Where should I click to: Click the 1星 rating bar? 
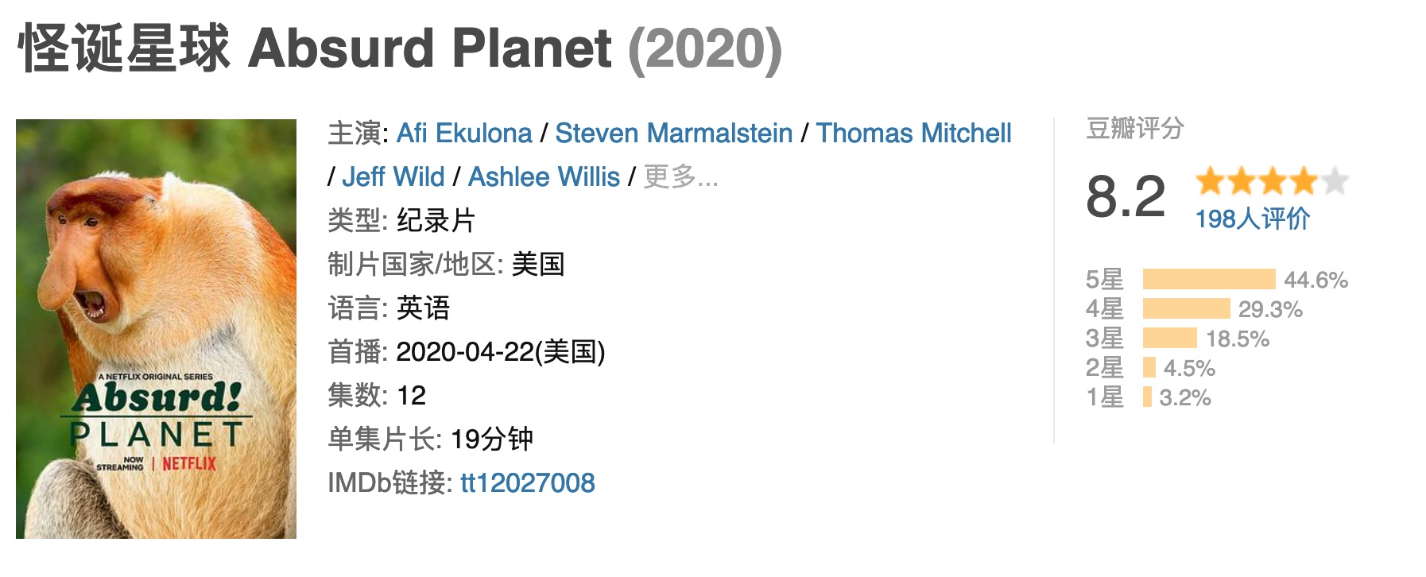point(1147,397)
